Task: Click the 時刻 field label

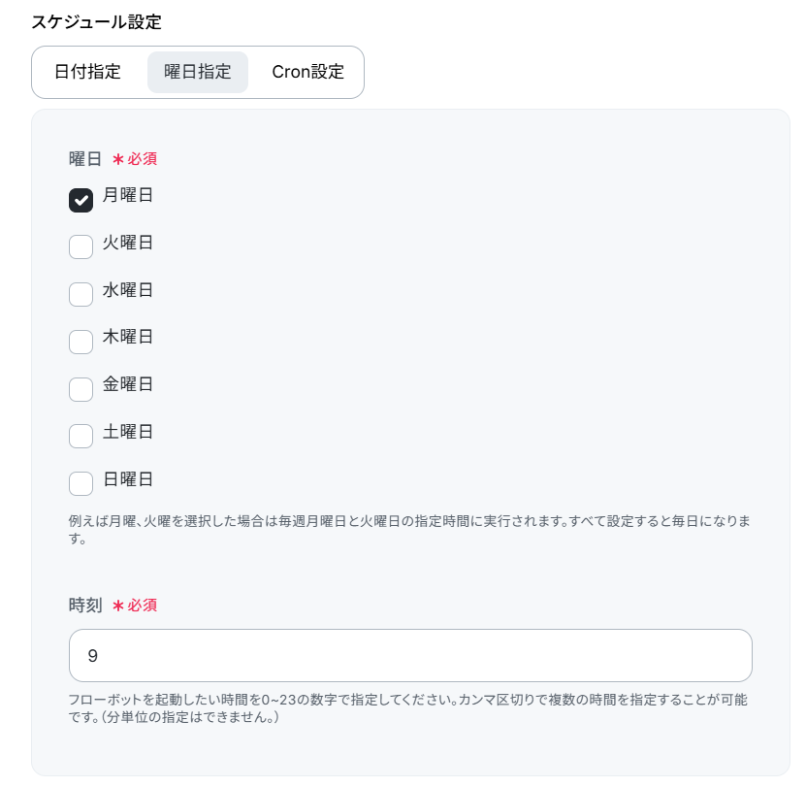Action: click(85, 605)
